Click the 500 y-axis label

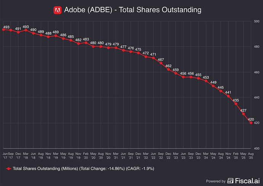pyautogui.click(x=257, y=21)
